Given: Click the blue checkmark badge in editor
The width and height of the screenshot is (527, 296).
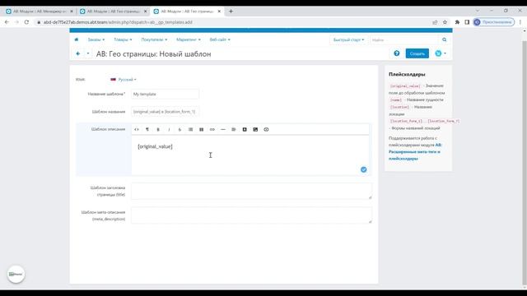Looking at the screenshot, I should pos(364,169).
